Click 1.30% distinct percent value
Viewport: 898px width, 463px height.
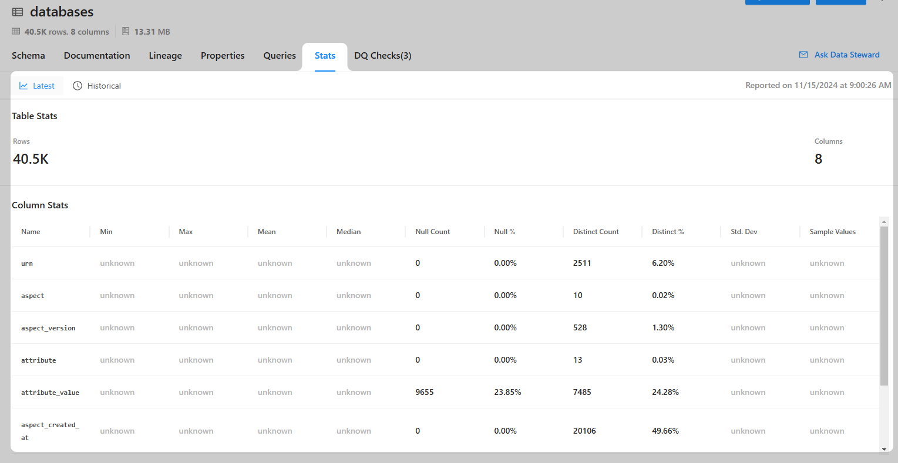tap(663, 327)
